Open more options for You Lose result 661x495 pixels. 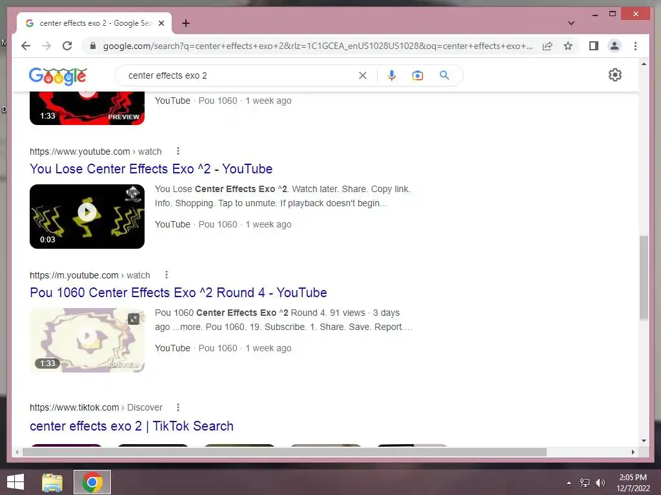(x=178, y=151)
